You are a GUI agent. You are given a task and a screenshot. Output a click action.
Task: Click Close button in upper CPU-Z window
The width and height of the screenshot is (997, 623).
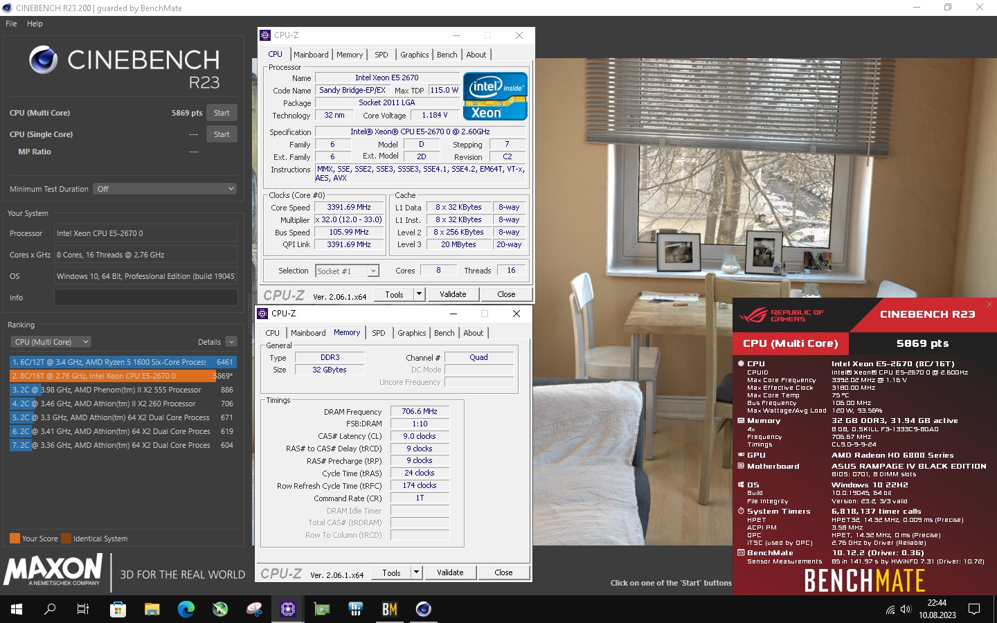(506, 294)
